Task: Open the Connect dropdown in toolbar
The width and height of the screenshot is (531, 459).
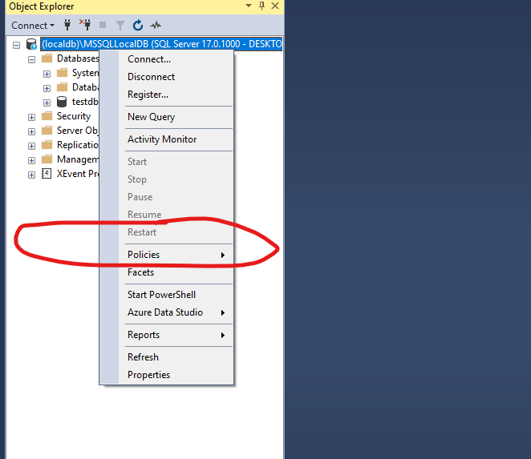Action: click(x=33, y=25)
